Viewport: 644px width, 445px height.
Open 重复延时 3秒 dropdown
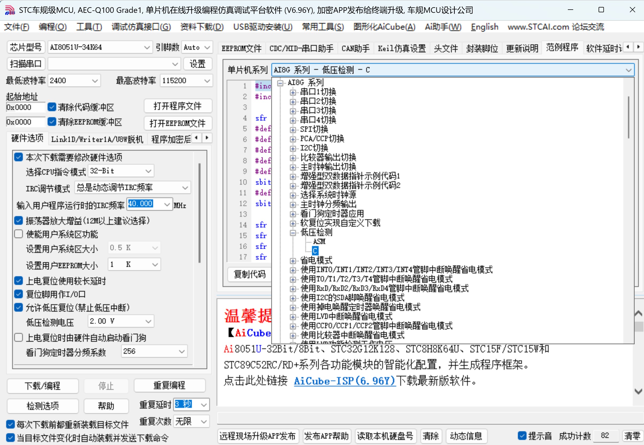pos(204,404)
